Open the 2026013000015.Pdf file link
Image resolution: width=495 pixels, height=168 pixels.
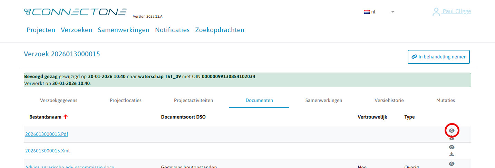click(x=47, y=134)
